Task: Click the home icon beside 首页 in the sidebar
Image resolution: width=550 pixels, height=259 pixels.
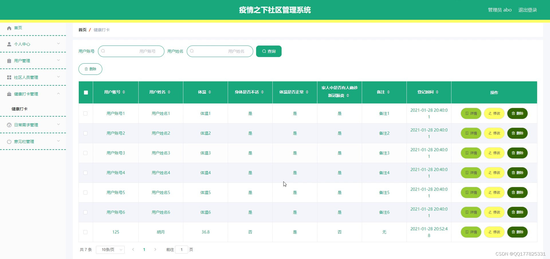Action: 9,28
